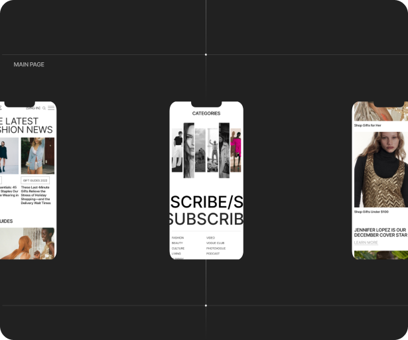
Task: Go to Vogue Club link
Action: [215, 243]
